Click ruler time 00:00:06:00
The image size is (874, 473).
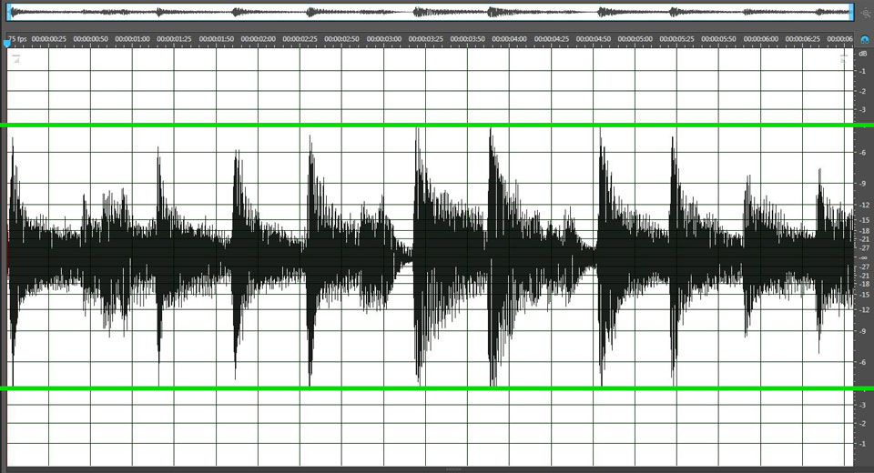[761, 39]
